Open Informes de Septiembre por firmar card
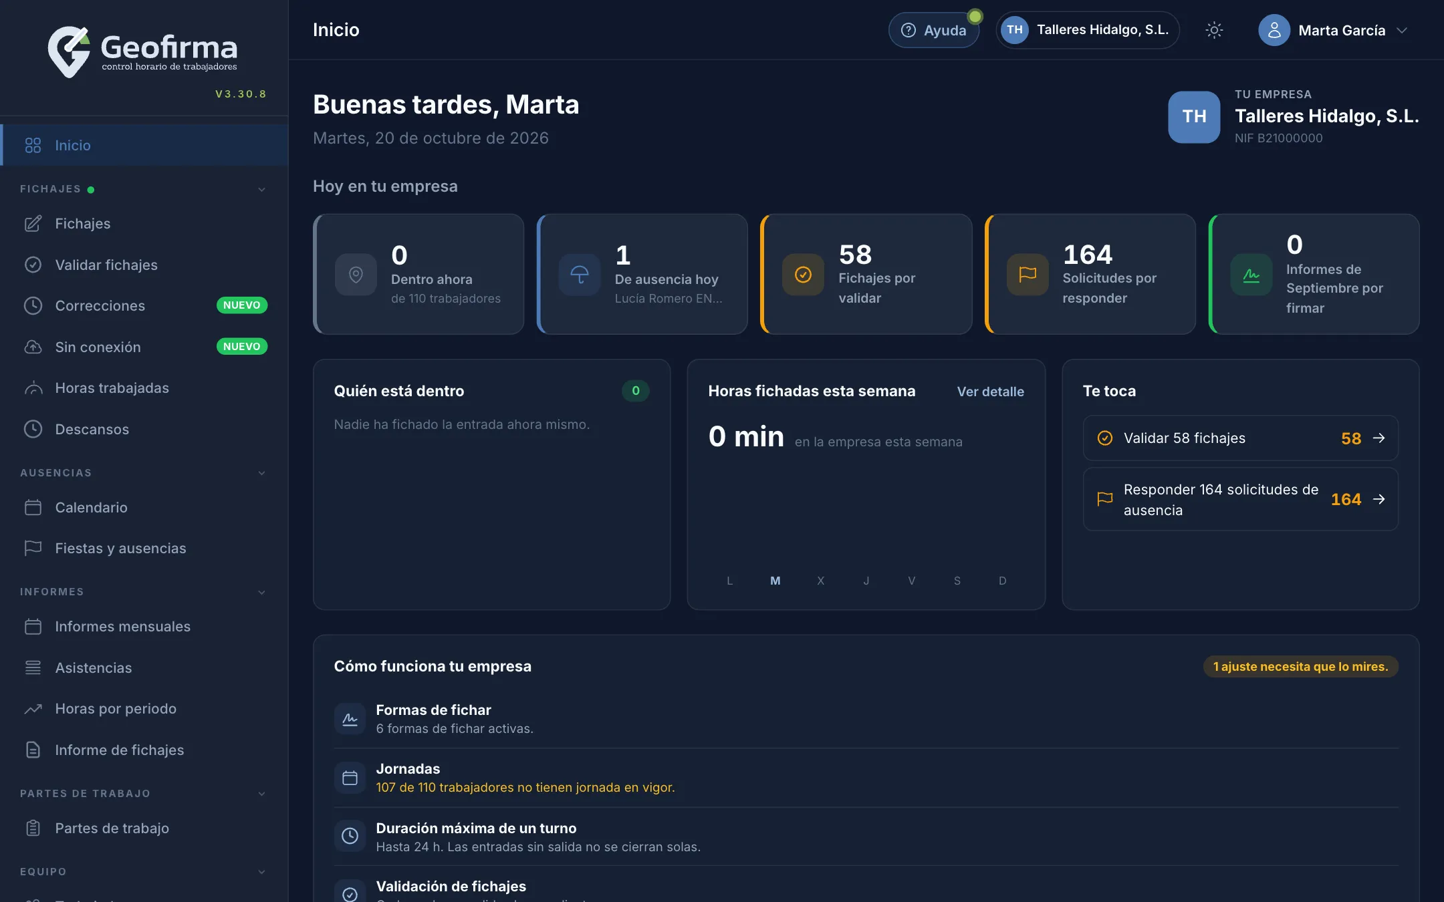This screenshot has height=902, width=1444. (x=1314, y=274)
